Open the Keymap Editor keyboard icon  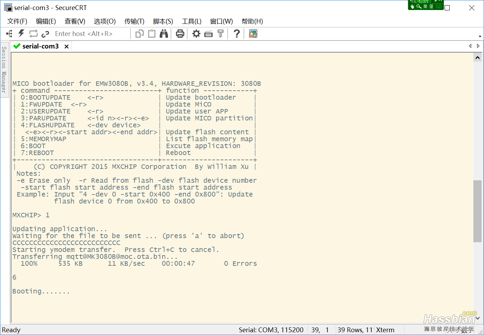[x=208, y=34]
